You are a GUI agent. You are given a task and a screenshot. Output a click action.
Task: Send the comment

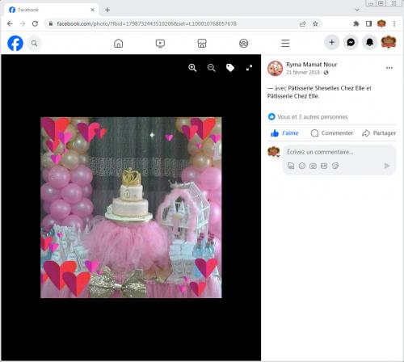pyautogui.click(x=387, y=166)
